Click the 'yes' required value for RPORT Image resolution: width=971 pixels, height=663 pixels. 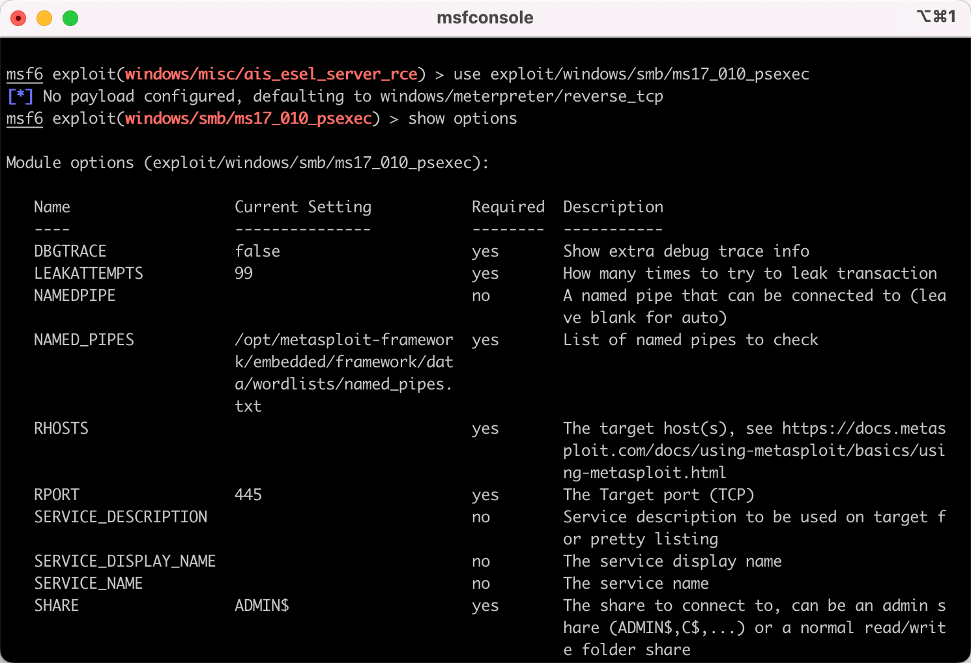tap(486, 495)
